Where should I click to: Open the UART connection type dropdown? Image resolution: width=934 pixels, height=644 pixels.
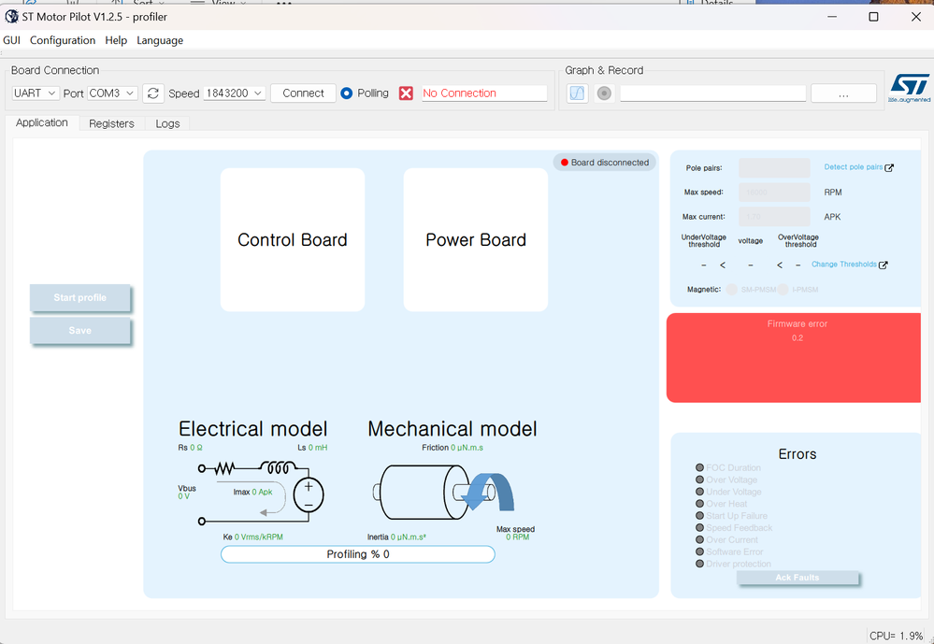click(35, 93)
